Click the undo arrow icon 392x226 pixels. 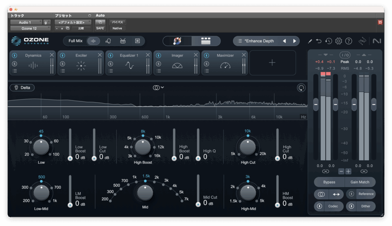point(319,41)
